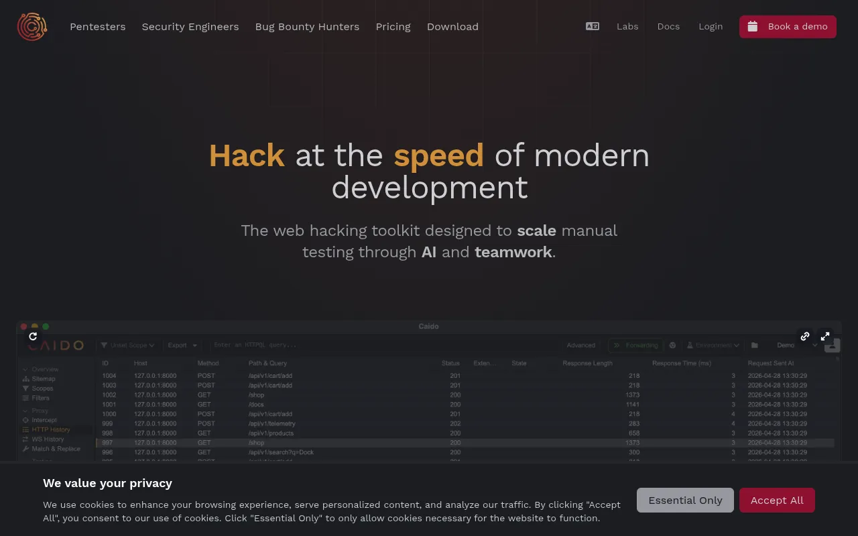The width and height of the screenshot is (858, 536).
Task: Click the user avatar in the Caido toolbar
Action: click(833, 346)
